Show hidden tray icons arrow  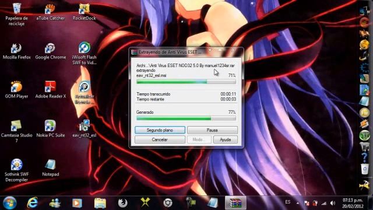(x=298, y=203)
